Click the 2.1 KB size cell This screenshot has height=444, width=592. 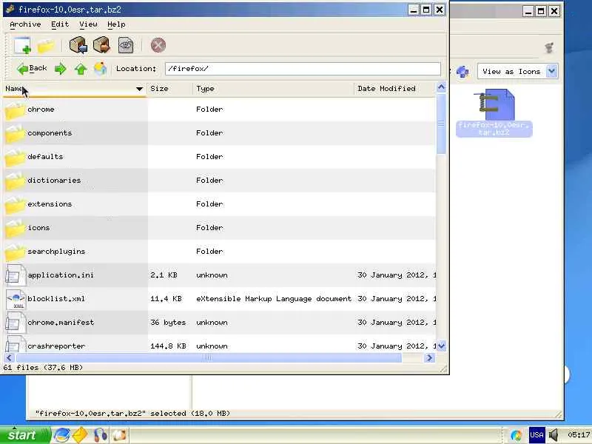164,275
